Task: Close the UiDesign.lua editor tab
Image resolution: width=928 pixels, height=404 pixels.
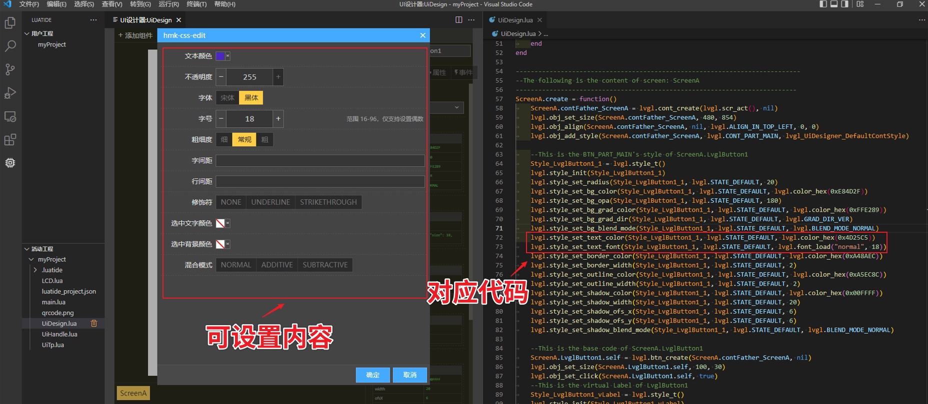Action: pyautogui.click(x=539, y=20)
